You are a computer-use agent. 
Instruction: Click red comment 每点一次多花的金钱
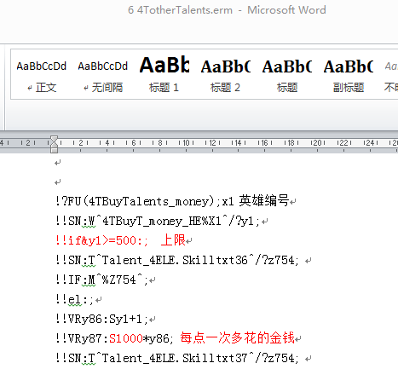pyautogui.click(x=238, y=338)
